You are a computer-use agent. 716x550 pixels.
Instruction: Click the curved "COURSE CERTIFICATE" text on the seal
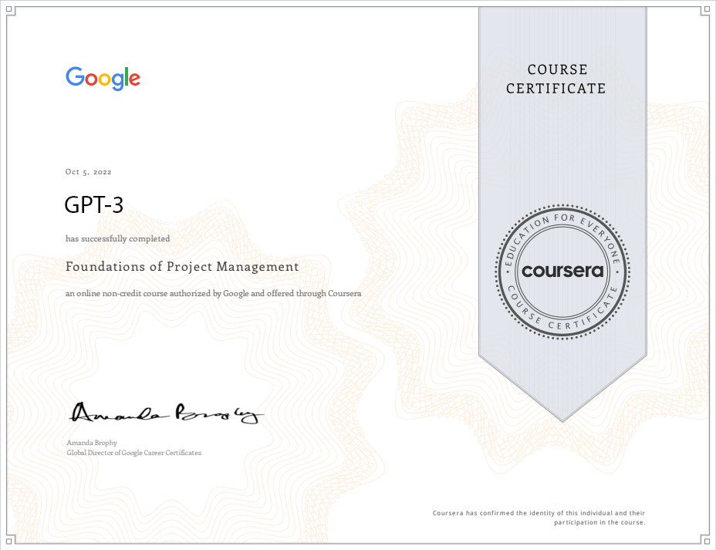(x=562, y=319)
